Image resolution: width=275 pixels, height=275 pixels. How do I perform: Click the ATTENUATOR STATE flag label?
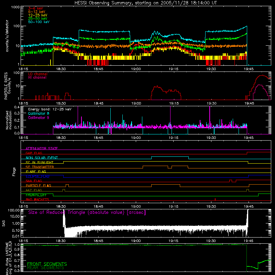click(x=42, y=148)
